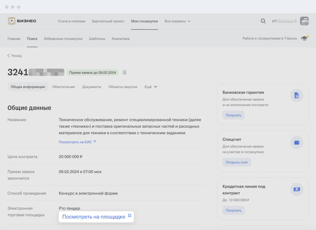
Task: Toggle the bookmark icon beside the deadline badge
Action: click(125, 73)
